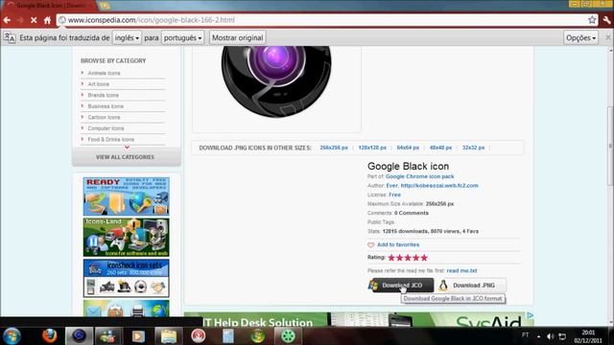Open the Windows Live Messenger taskbar icon
The image size is (614, 345).
pos(107,336)
